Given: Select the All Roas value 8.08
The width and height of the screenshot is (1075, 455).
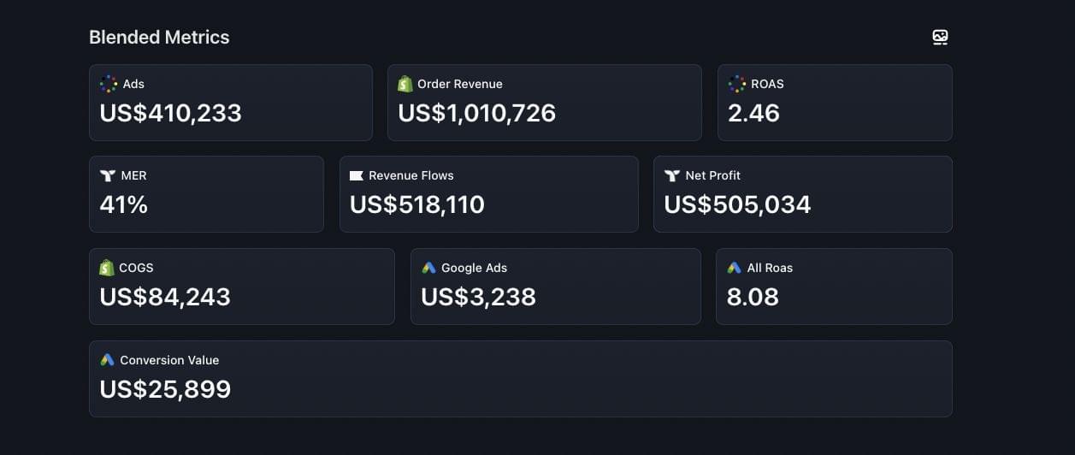Looking at the screenshot, I should click(753, 297).
